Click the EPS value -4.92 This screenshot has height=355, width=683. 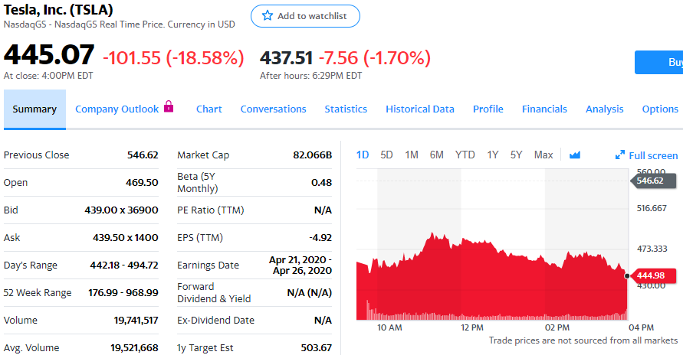pyautogui.click(x=320, y=238)
